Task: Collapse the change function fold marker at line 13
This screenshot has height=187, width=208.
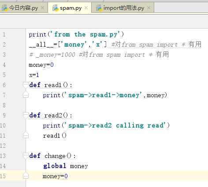Action: click(x=26, y=156)
